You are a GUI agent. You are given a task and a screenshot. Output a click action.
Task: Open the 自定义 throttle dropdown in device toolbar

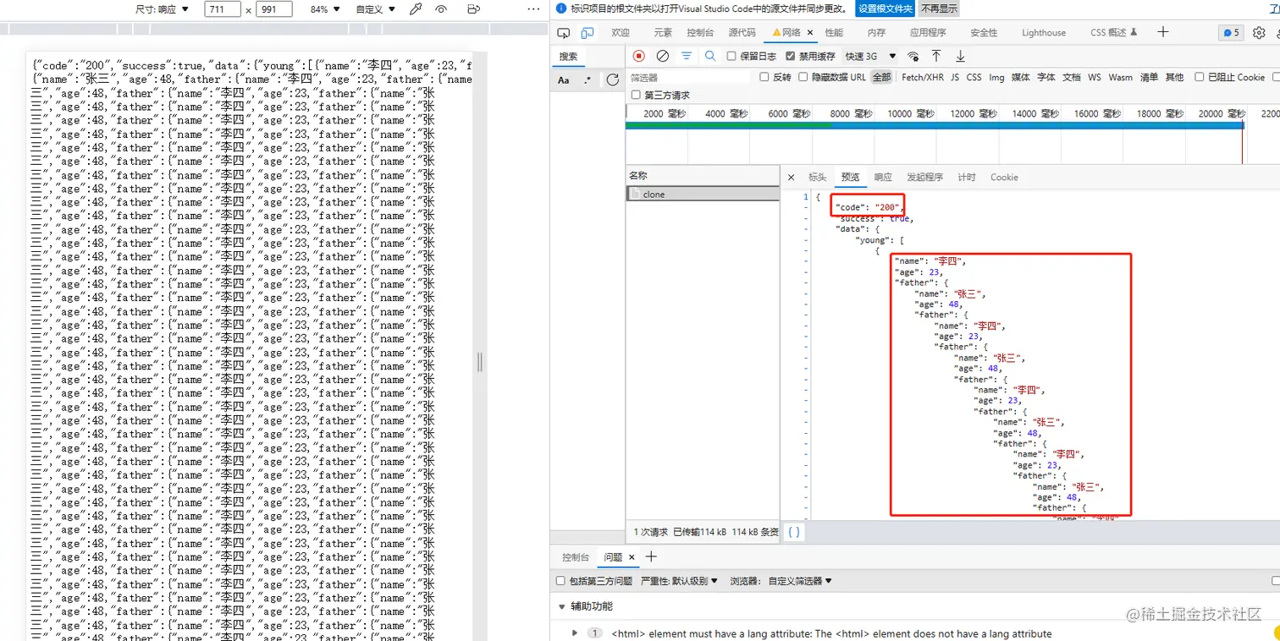[375, 9]
